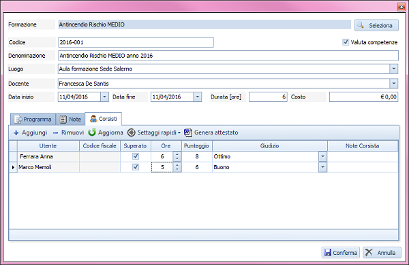Click the Note Corsista column header
Viewport: 409px width, 265px height.
(x=363, y=146)
